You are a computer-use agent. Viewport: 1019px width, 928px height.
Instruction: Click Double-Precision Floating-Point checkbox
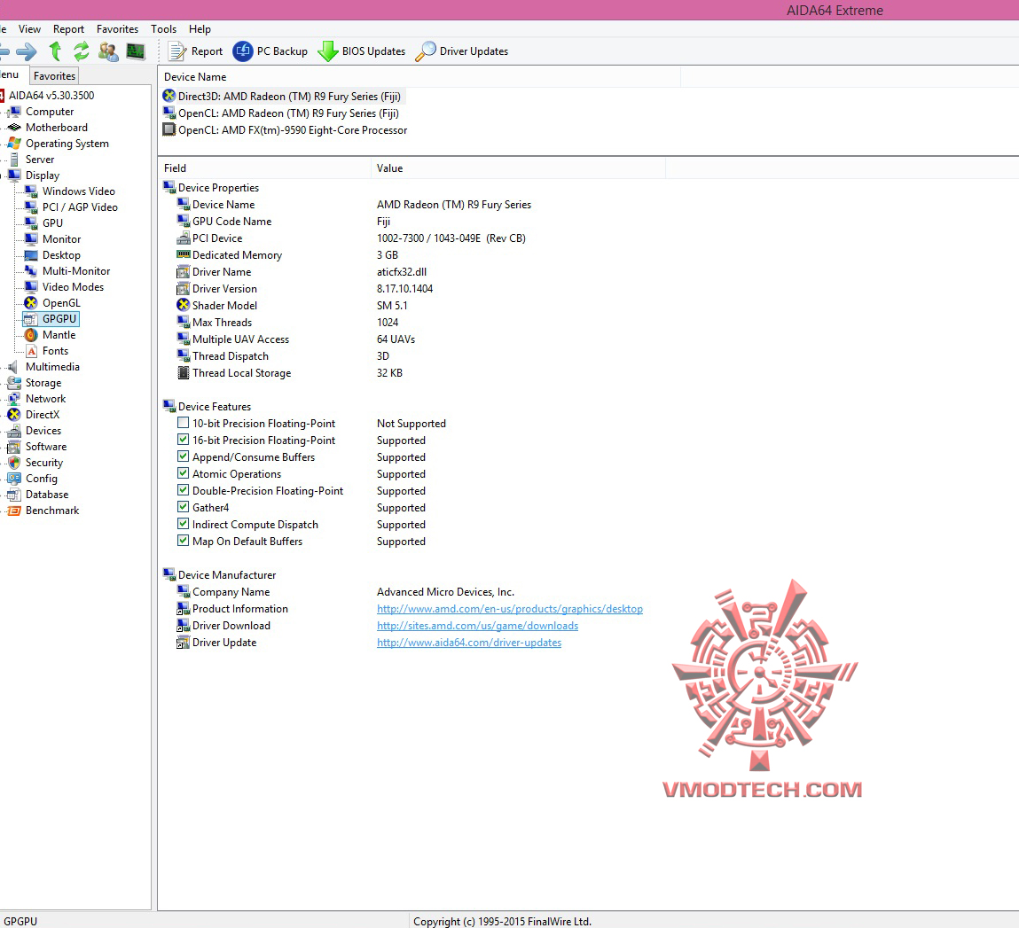tap(184, 490)
